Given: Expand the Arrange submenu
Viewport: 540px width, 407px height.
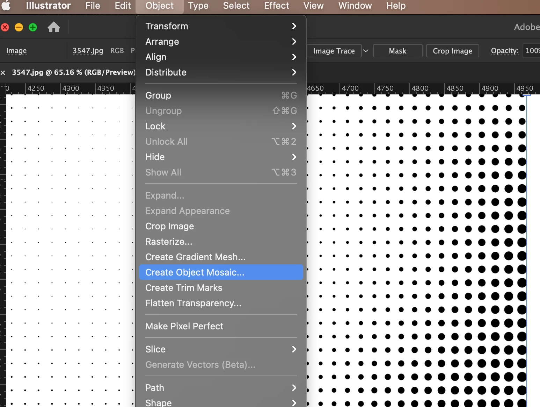Looking at the screenshot, I should click(221, 42).
